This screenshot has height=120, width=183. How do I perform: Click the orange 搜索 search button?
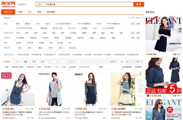tap(139, 4)
